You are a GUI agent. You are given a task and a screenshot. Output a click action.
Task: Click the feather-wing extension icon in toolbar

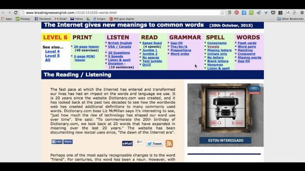pyautogui.click(x=258, y=13)
